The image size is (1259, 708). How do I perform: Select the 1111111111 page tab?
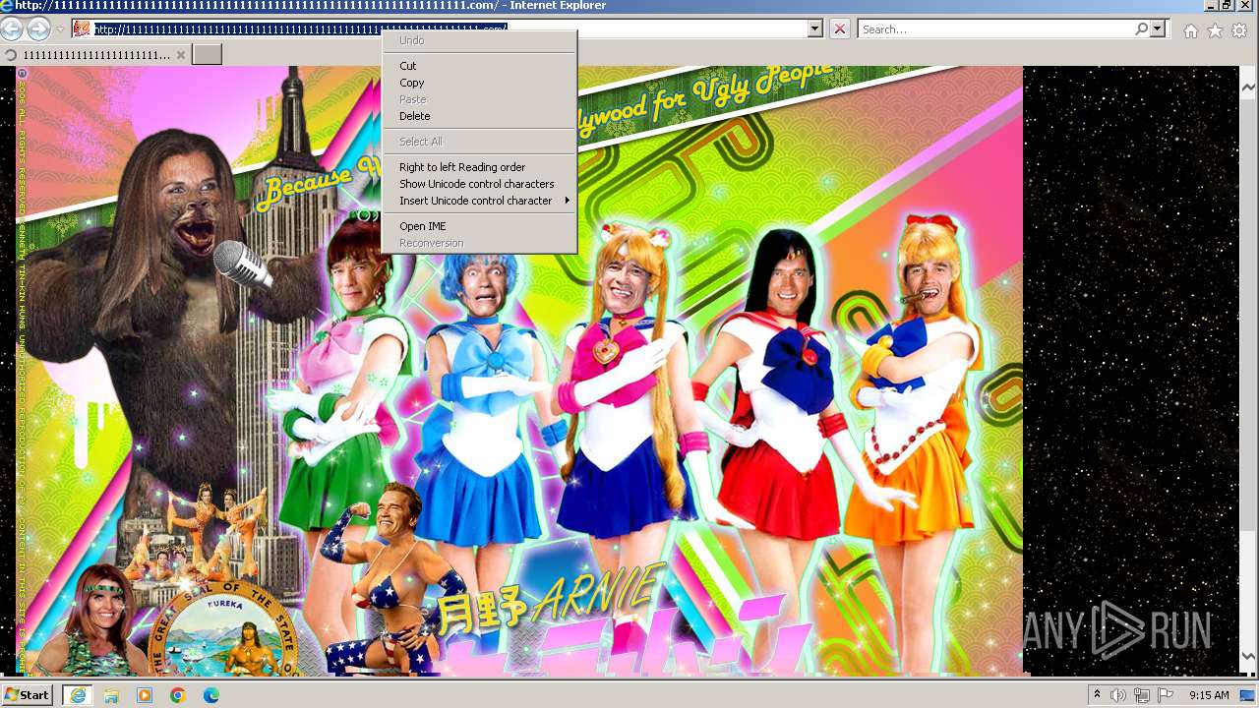[x=95, y=55]
